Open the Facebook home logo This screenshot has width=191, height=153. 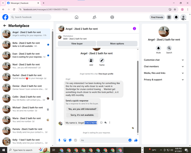click(x=5, y=17)
